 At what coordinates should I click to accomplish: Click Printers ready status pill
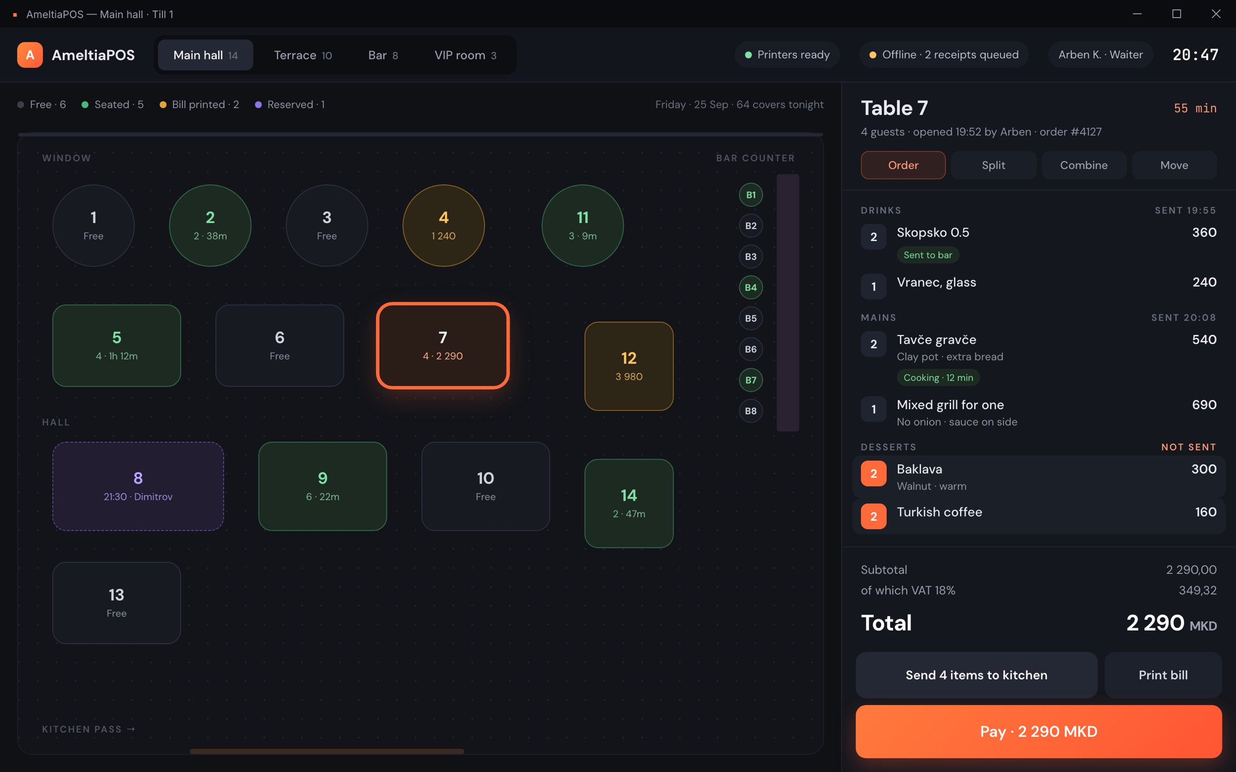pos(787,55)
